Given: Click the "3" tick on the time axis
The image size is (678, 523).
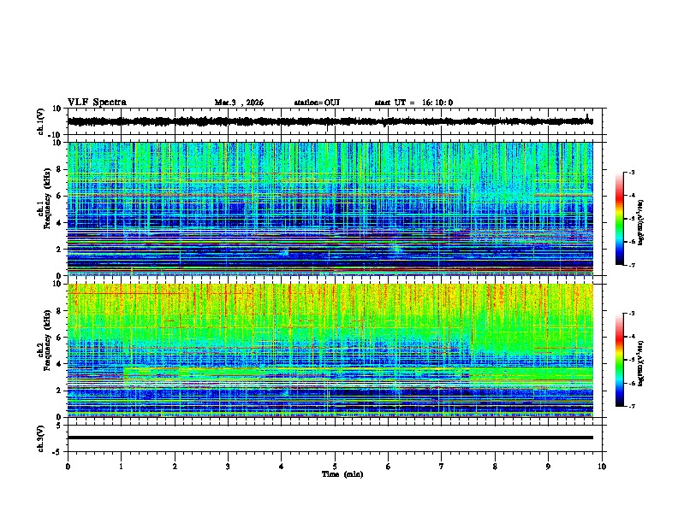Looking at the screenshot, I should click(228, 467).
